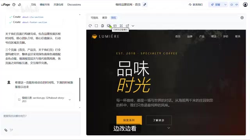Click the chat scroll up arrow

(x=80, y=15)
